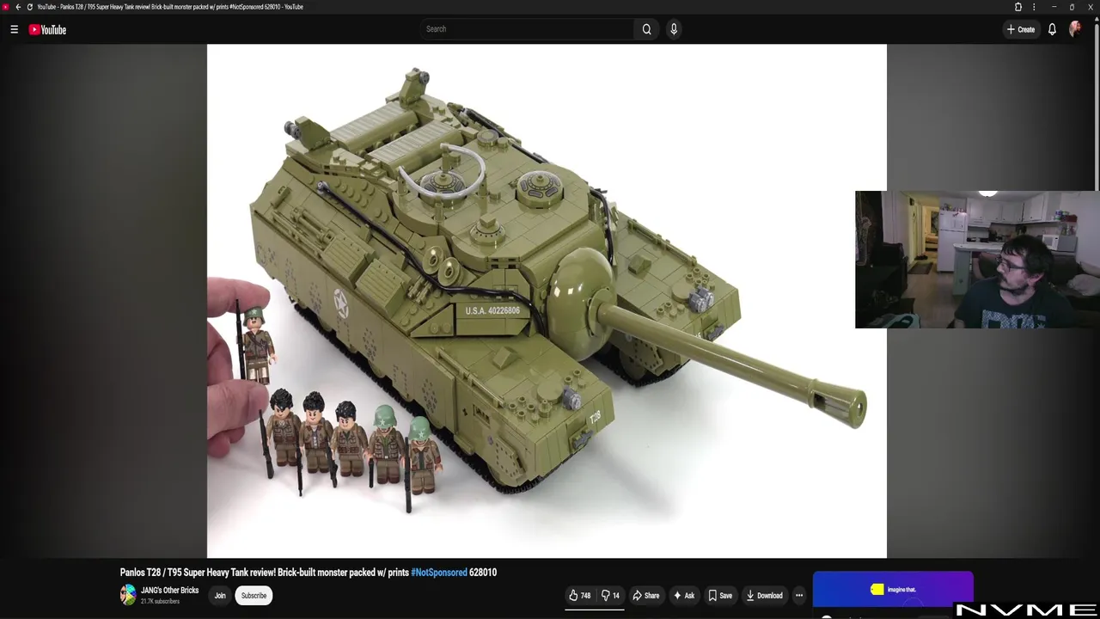Share the video
This screenshot has width=1100, height=619.
coord(646,595)
